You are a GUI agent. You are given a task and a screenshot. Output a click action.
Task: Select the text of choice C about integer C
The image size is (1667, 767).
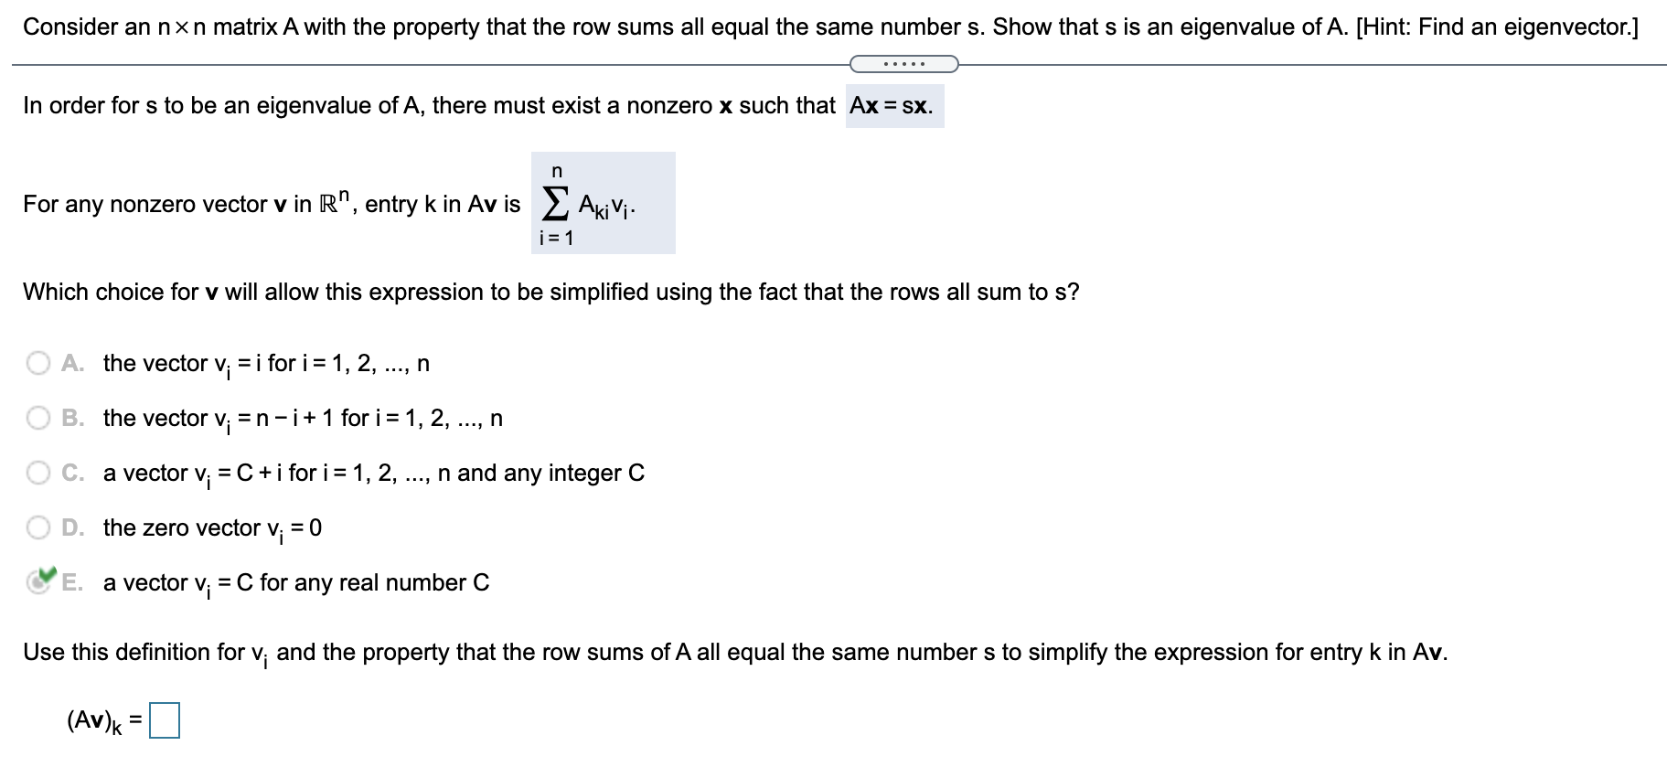[373, 473]
